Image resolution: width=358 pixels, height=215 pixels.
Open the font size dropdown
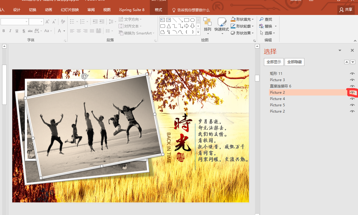41,22
